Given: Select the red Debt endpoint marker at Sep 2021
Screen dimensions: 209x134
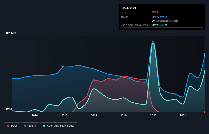Looking at the screenshot, I should pyautogui.click(x=205, y=112).
